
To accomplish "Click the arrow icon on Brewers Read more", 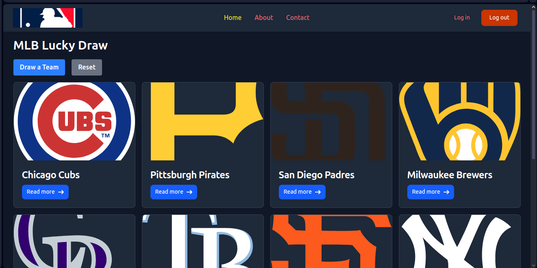I will [446, 192].
